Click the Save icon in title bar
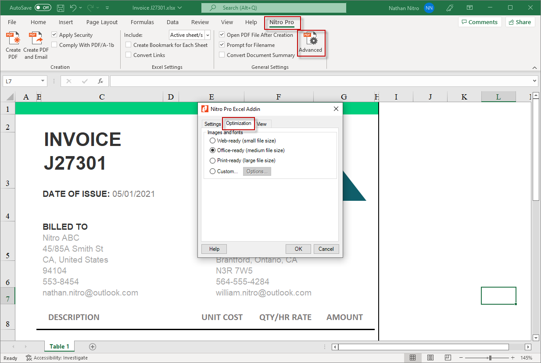Screen dimensions: 541x363 point(61,8)
